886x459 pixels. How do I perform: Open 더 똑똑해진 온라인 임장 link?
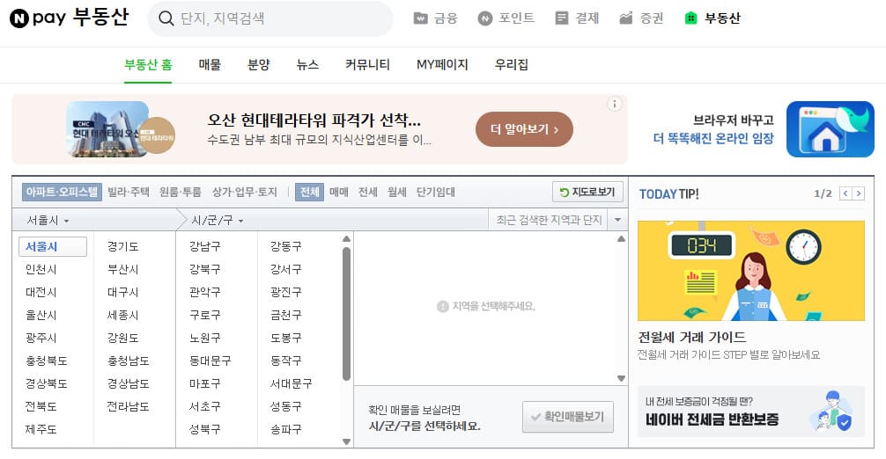(713, 138)
